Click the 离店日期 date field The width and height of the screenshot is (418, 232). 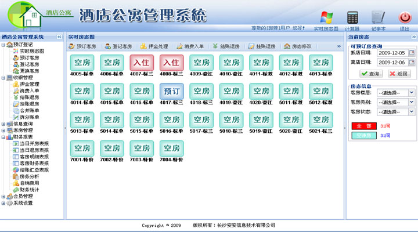click(x=392, y=63)
